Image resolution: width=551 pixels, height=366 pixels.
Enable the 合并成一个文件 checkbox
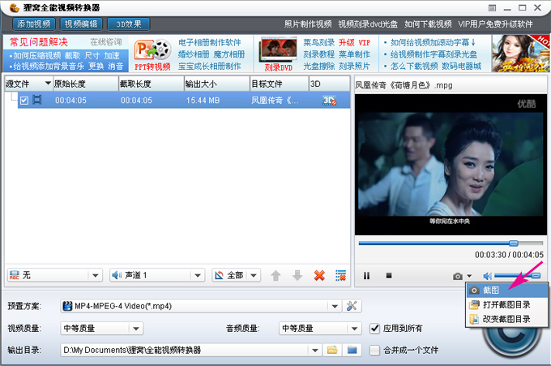(375, 350)
